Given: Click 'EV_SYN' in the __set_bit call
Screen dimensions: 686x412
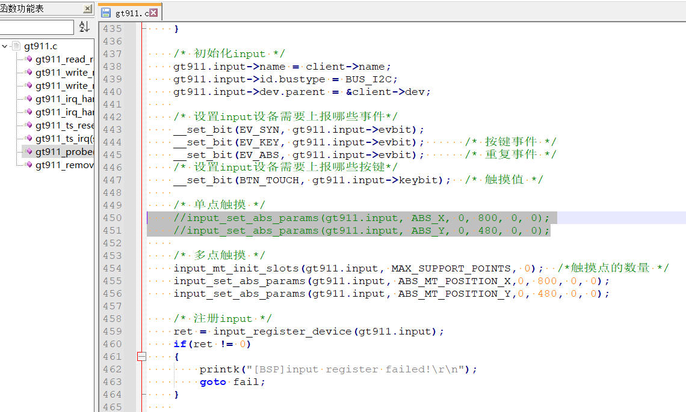Looking at the screenshot, I should click(259, 130).
